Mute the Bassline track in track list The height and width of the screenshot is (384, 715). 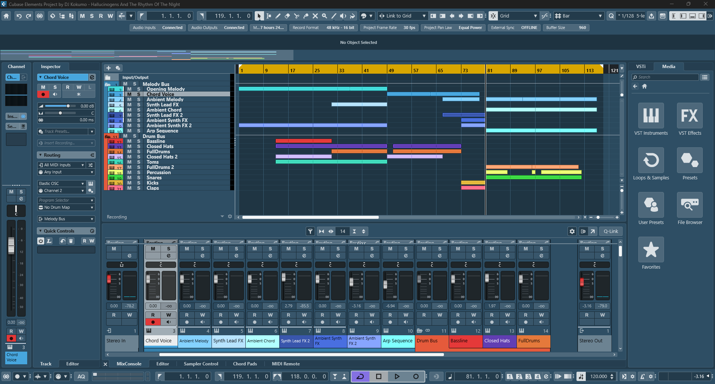129,141
